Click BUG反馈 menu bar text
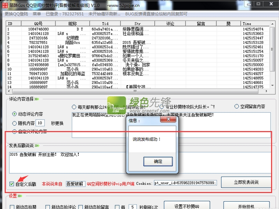The width and height of the screenshot is (279, 209). 156,14
